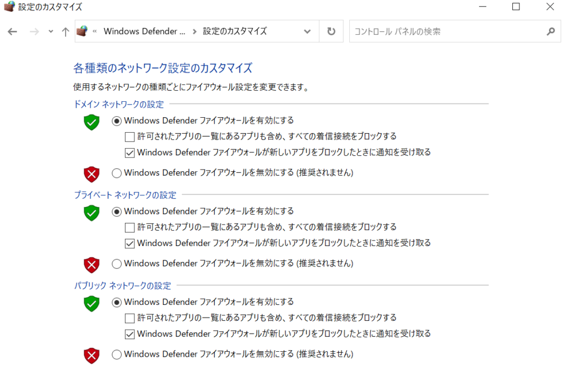Click red shield icon in public section
The height and width of the screenshot is (371, 564).
click(92, 356)
